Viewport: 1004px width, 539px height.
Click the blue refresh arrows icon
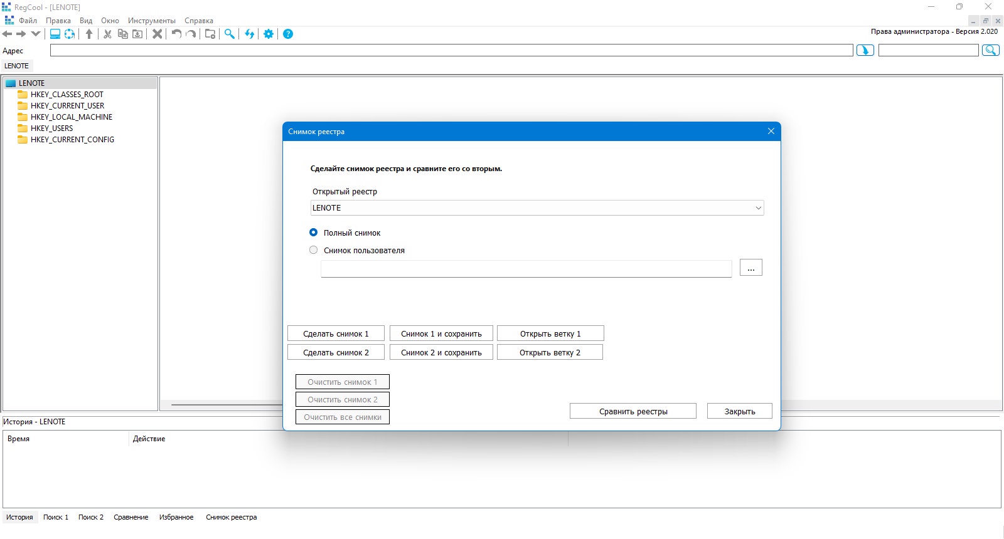click(249, 34)
